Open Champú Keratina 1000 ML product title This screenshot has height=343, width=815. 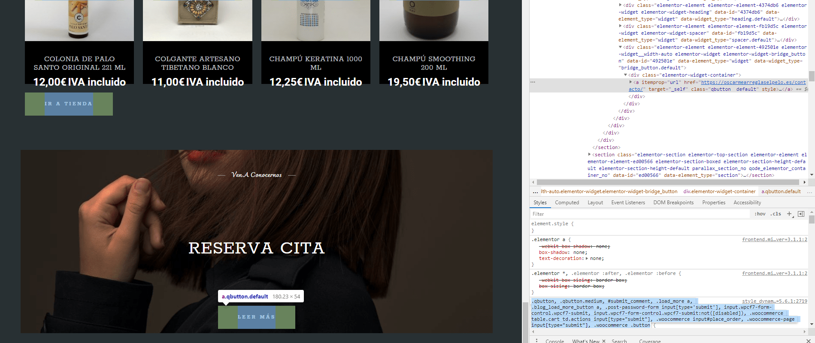tap(315, 63)
